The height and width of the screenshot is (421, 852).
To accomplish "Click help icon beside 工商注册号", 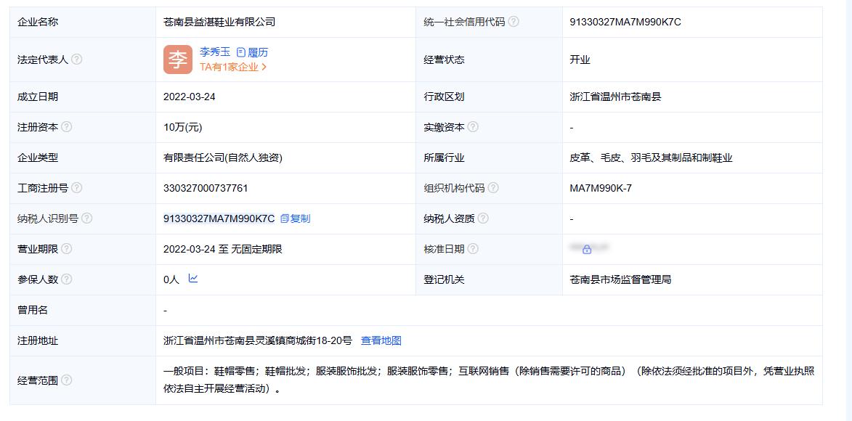I will point(76,187).
